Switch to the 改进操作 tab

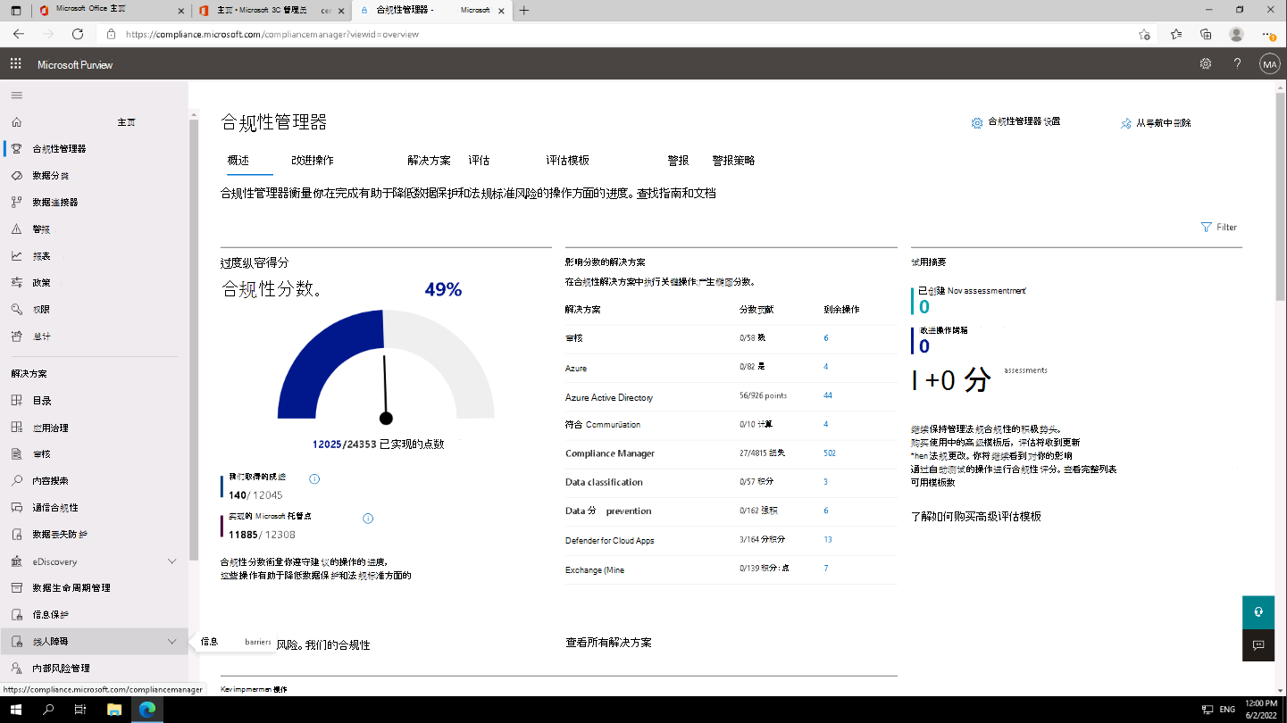tap(313, 161)
